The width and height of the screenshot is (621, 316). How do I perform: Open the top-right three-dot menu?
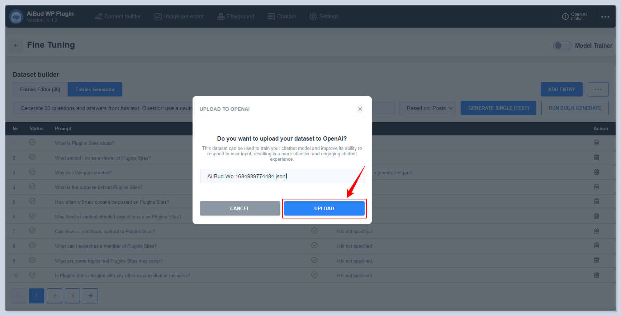click(605, 16)
